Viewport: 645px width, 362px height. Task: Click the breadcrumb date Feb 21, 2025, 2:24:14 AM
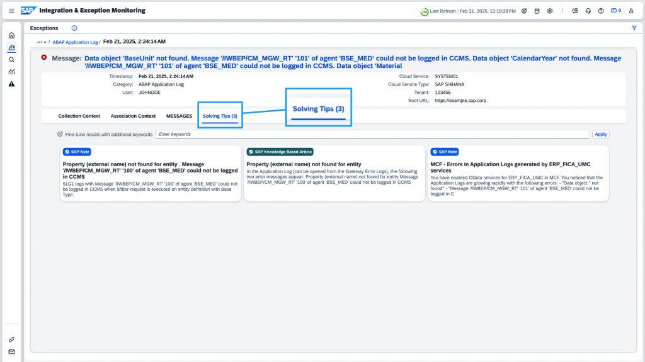click(x=134, y=42)
